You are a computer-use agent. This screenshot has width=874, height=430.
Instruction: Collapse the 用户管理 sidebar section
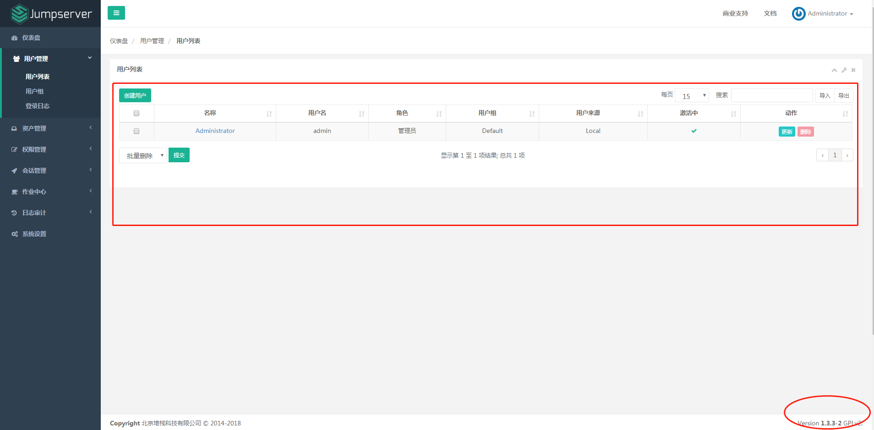point(50,59)
